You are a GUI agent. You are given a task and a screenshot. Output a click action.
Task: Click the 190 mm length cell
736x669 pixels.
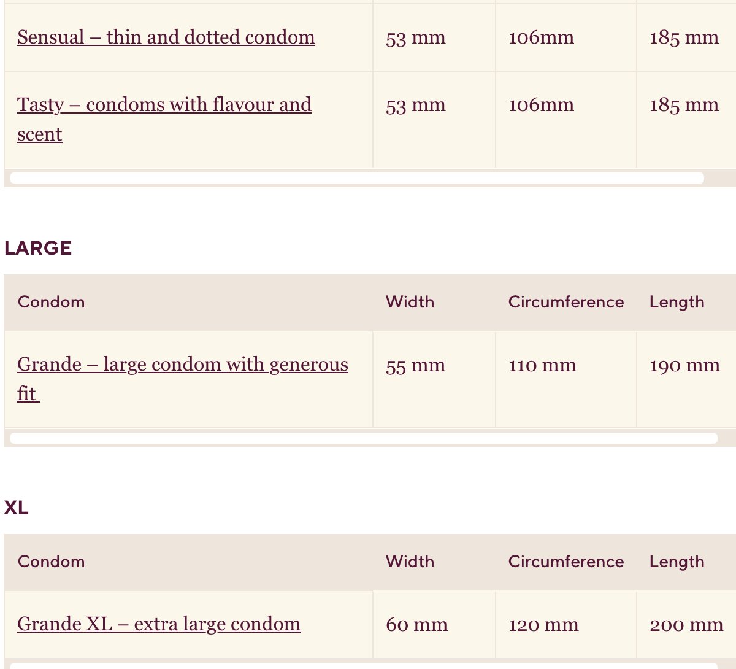(x=684, y=366)
